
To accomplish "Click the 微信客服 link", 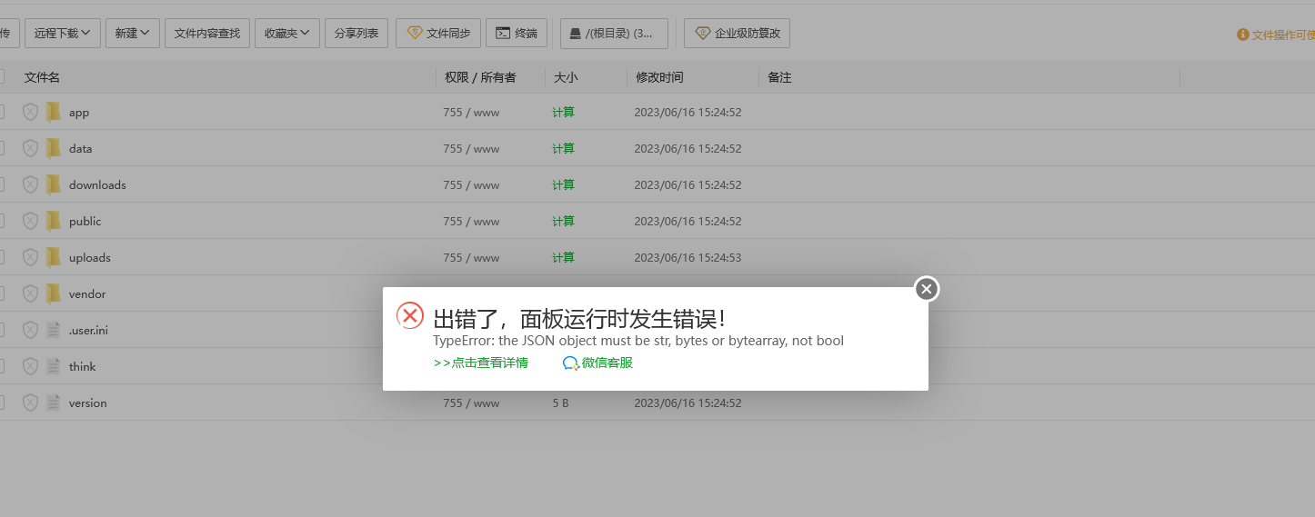I will point(607,363).
